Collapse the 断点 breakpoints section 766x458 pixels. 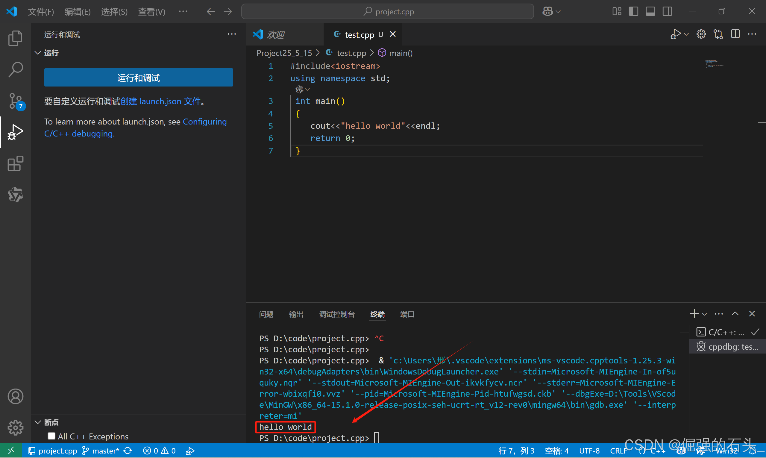coord(38,422)
